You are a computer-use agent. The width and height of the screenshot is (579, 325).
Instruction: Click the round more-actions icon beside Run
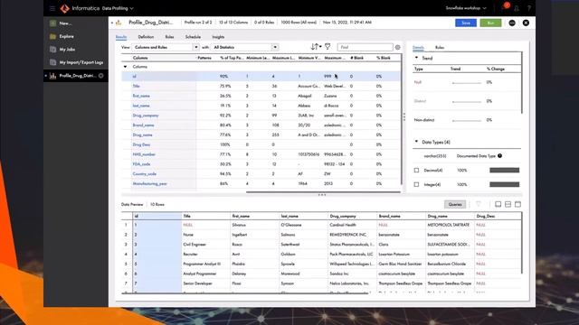click(x=512, y=23)
